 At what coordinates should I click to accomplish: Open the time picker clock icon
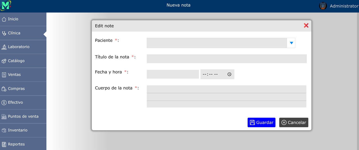(229, 74)
